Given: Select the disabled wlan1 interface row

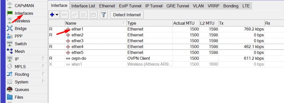Looking at the screenshot, I should coord(166,64).
